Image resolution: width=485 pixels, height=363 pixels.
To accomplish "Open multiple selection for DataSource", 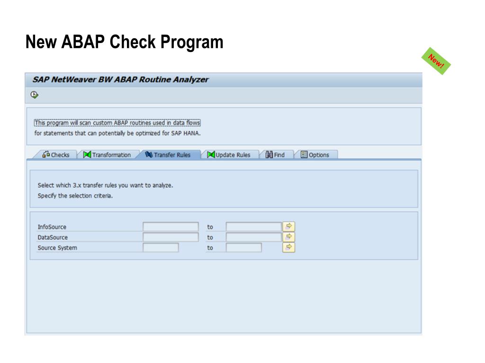I will click(x=288, y=237).
